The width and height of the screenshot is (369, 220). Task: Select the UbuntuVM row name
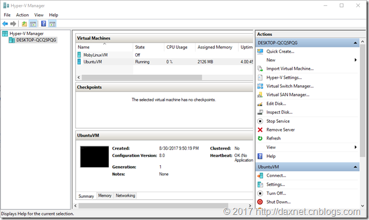tap(93, 62)
